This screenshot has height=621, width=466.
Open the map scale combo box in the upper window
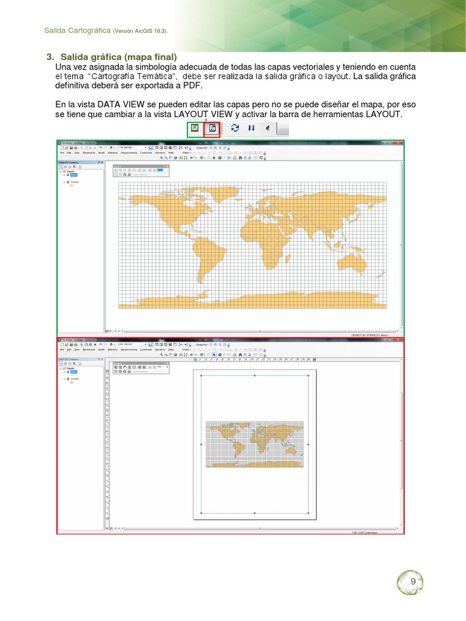132,148
